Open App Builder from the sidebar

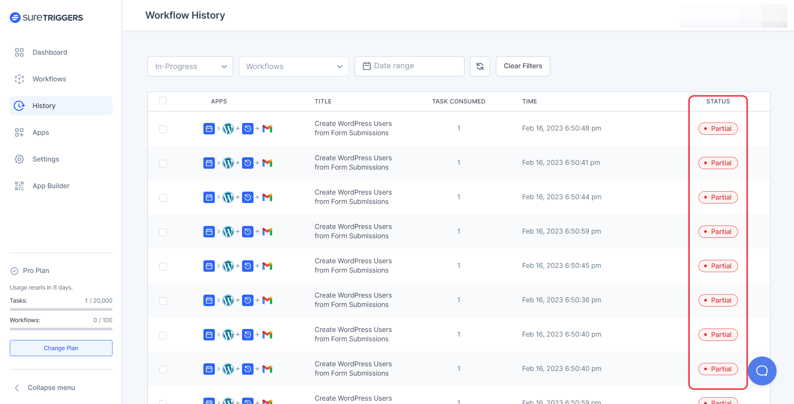point(51,186)
